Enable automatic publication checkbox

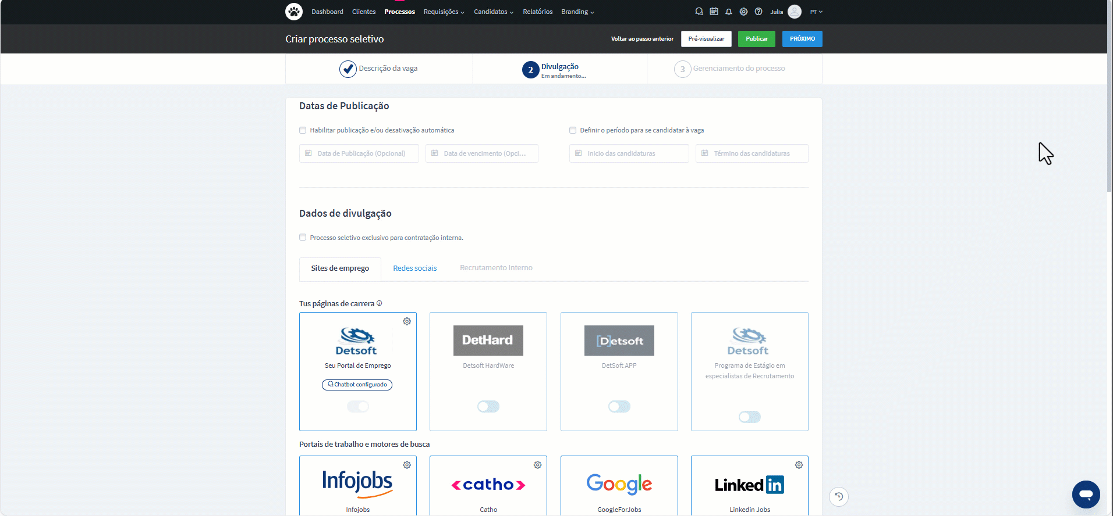click(x=303, y=130)
